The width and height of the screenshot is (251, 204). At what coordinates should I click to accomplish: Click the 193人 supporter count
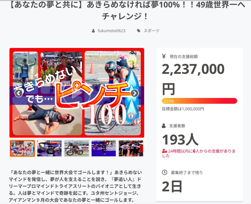coord(180,139)
